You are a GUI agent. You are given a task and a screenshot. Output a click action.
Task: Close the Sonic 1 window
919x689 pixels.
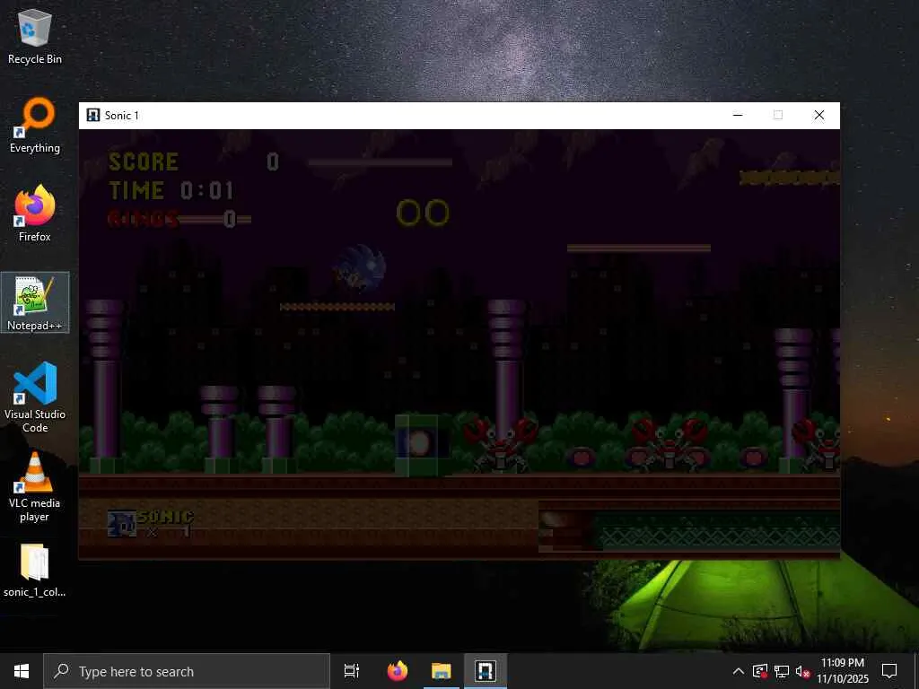[x=819, y=115]
